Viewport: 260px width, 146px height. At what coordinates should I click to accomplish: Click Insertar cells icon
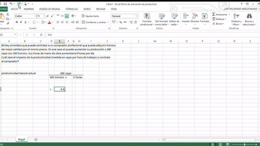[x=186, y=17]
